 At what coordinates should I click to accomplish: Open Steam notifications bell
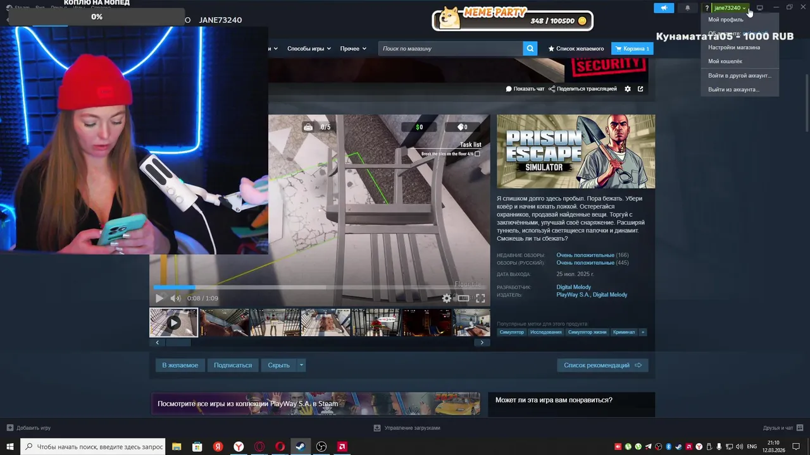(688, 8)
